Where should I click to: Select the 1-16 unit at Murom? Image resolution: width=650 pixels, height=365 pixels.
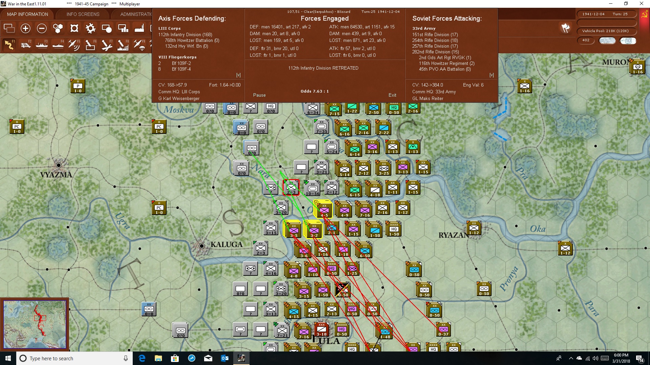tap(638, 67)
